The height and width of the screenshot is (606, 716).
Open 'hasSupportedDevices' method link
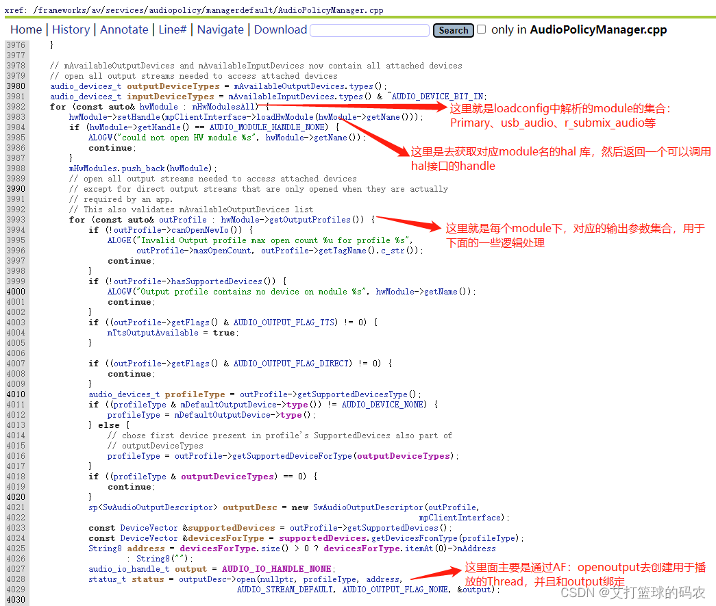coord(217,281)
